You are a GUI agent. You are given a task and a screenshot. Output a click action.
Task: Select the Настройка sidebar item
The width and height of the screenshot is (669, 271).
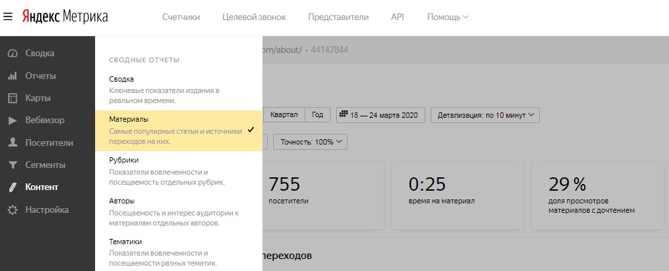coord(48,209)
